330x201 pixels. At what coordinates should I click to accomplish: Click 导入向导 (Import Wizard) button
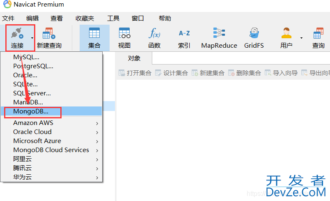[281, 73]
